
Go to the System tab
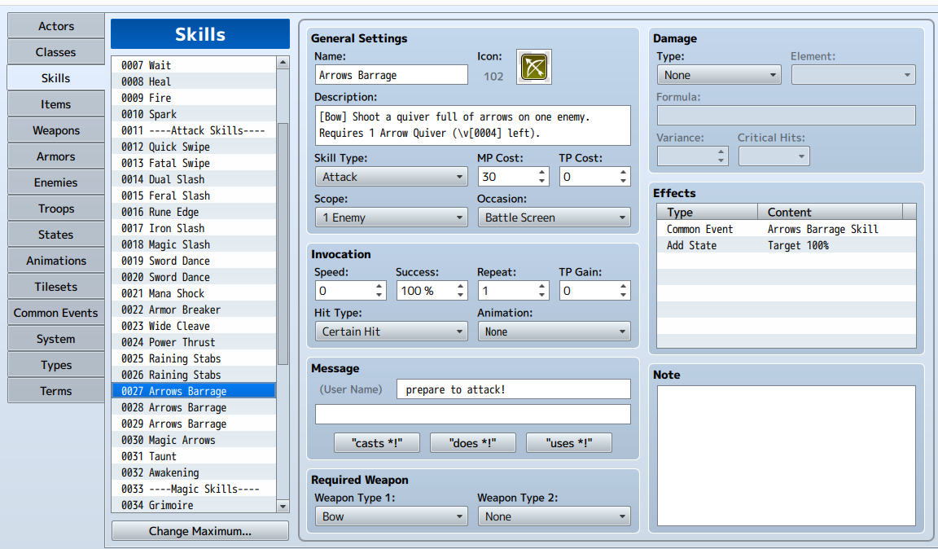click(x=55, y=339)
